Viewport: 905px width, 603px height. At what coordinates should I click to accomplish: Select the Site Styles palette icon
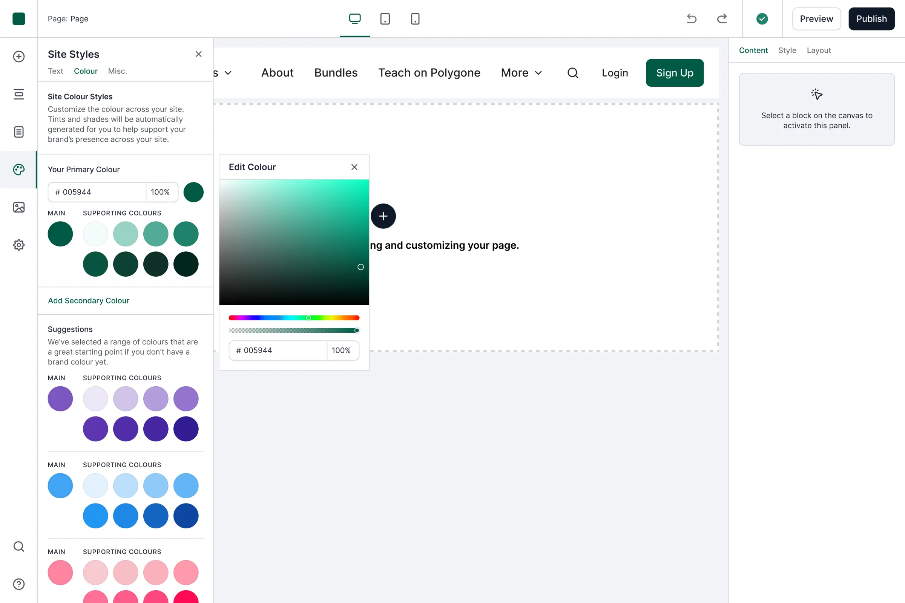18,170
